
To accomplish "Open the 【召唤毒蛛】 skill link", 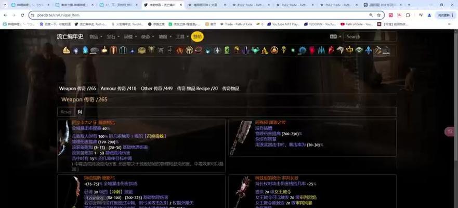I will 155,136.
